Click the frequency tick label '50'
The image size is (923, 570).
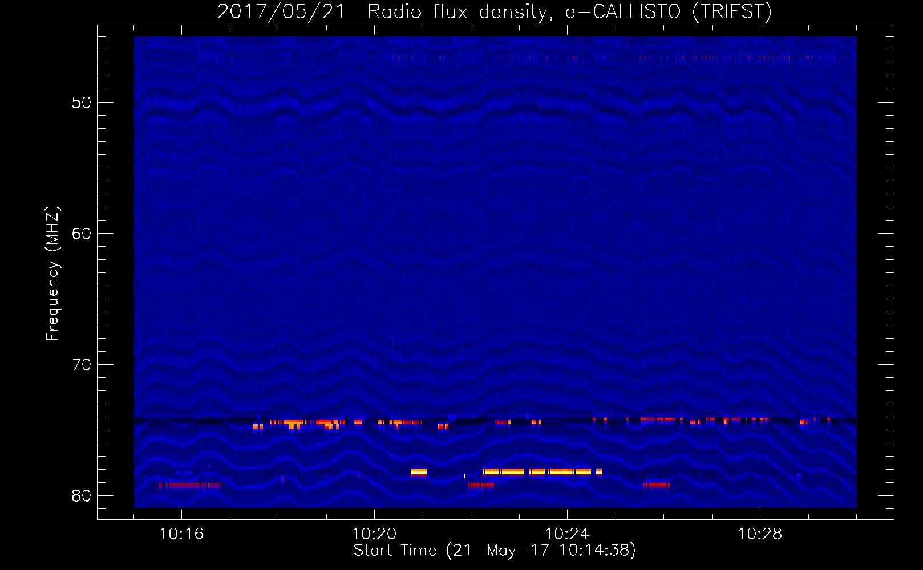tap(82, 103)
